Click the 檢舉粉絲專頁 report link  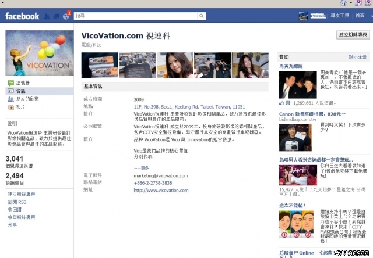point(22,217)
